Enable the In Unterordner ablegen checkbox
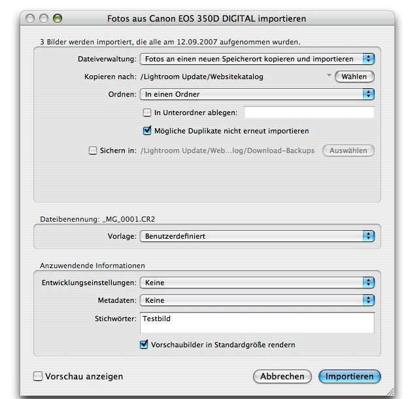 [x=147, y=113]
